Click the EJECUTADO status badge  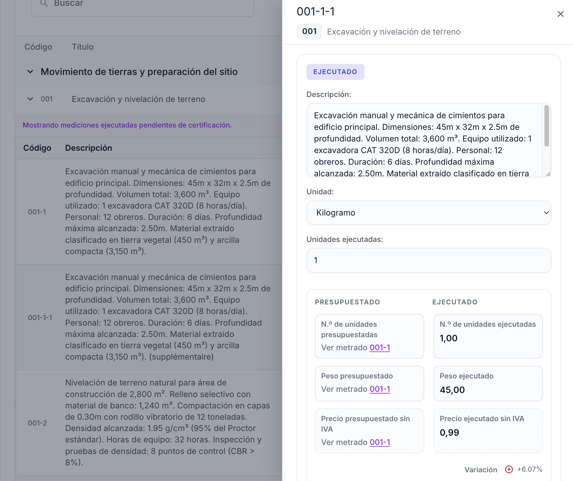point(335,72)
